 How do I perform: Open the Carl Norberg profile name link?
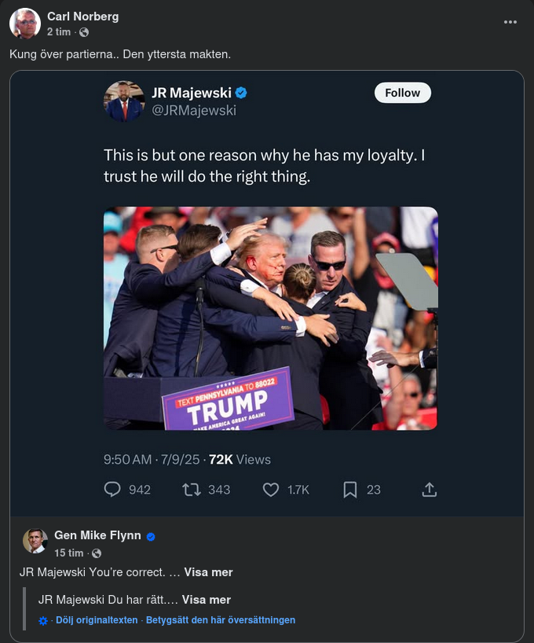[83, 16]
